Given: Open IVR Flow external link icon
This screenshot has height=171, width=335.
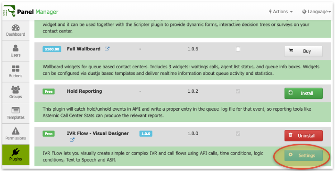Looking at the screenshot, I should [x=72, y=140].
